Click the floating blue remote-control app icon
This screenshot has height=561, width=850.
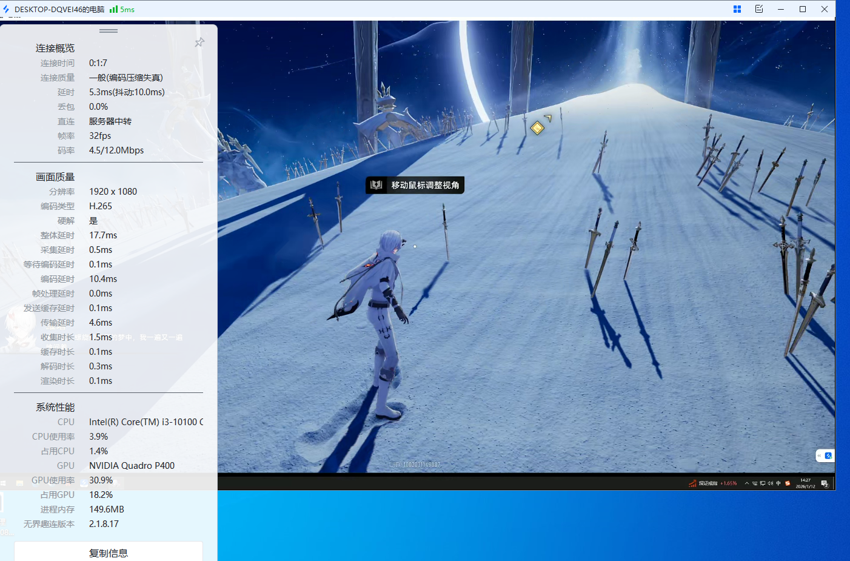828,455
